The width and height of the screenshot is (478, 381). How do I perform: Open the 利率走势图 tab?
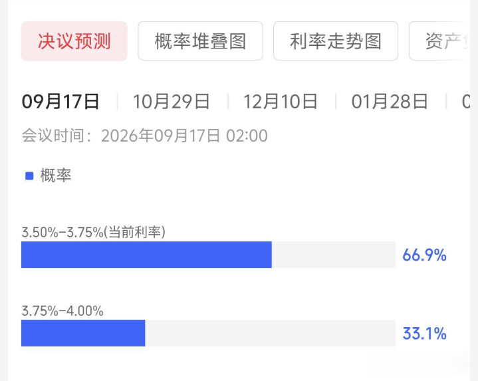pyautogui.click(x=336, y=41)
